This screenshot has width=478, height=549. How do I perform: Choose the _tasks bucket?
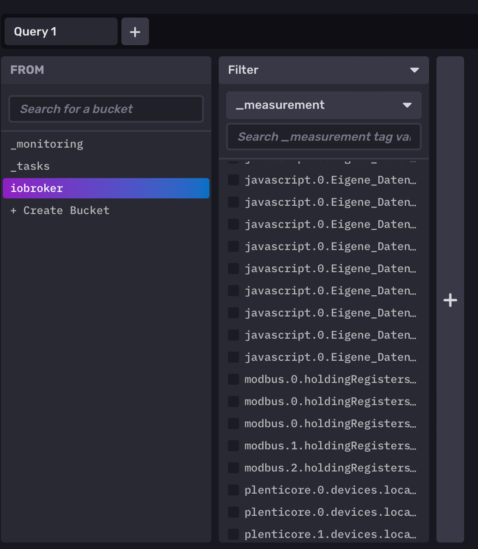coord(30,166)
